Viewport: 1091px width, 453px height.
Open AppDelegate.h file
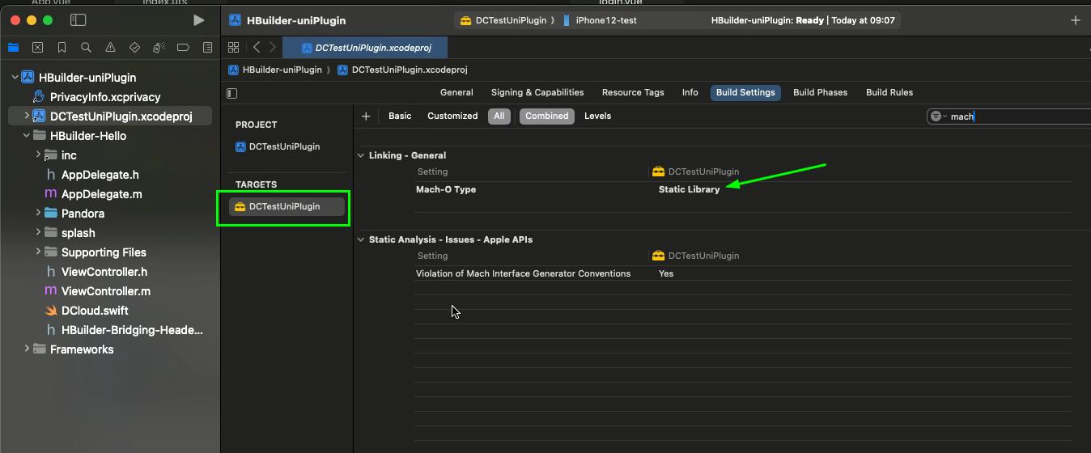[100, 175]
